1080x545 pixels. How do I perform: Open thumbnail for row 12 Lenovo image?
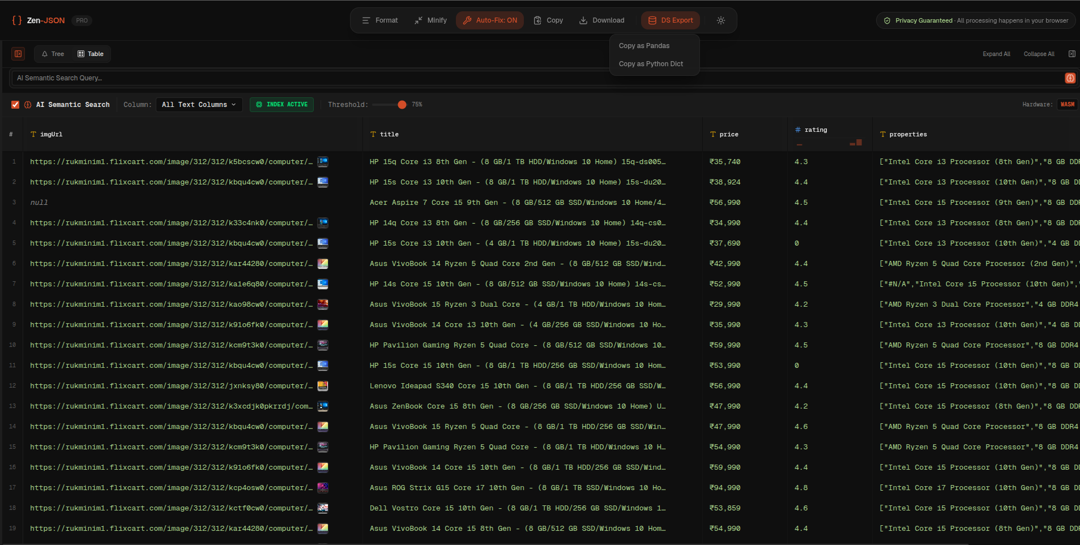tap(323, 386)
